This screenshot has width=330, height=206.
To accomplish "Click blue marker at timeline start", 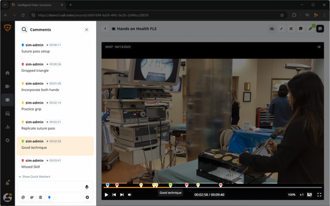I will pyautogui.click(x=108, y=185).
